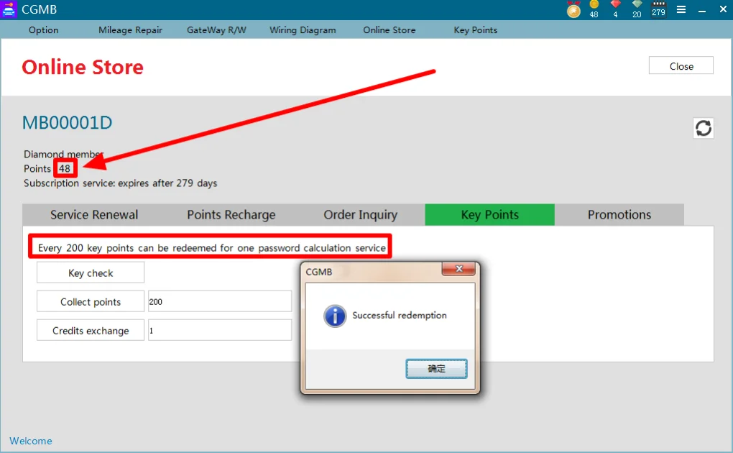The height and width of the screenshot is (453, 733).
Task: Click the Credits exchange button
Action: [x=91, y=330]
